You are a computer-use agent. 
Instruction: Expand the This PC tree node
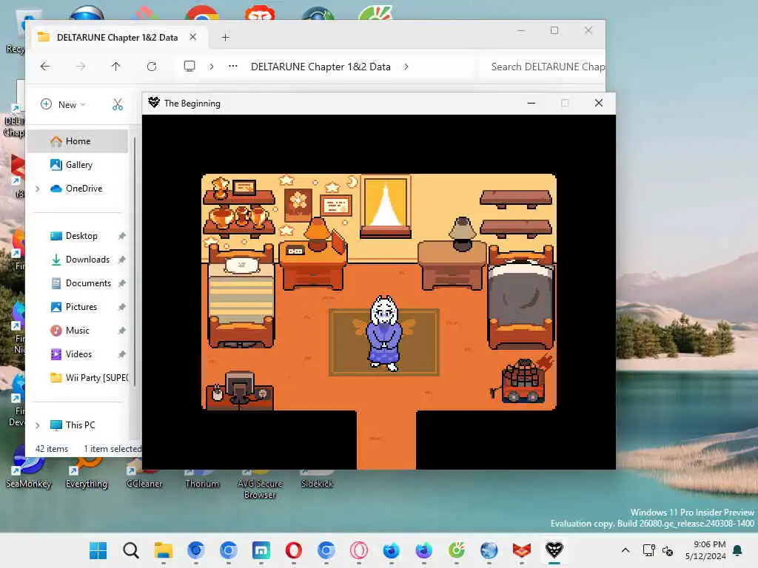(x=38, y=425)
